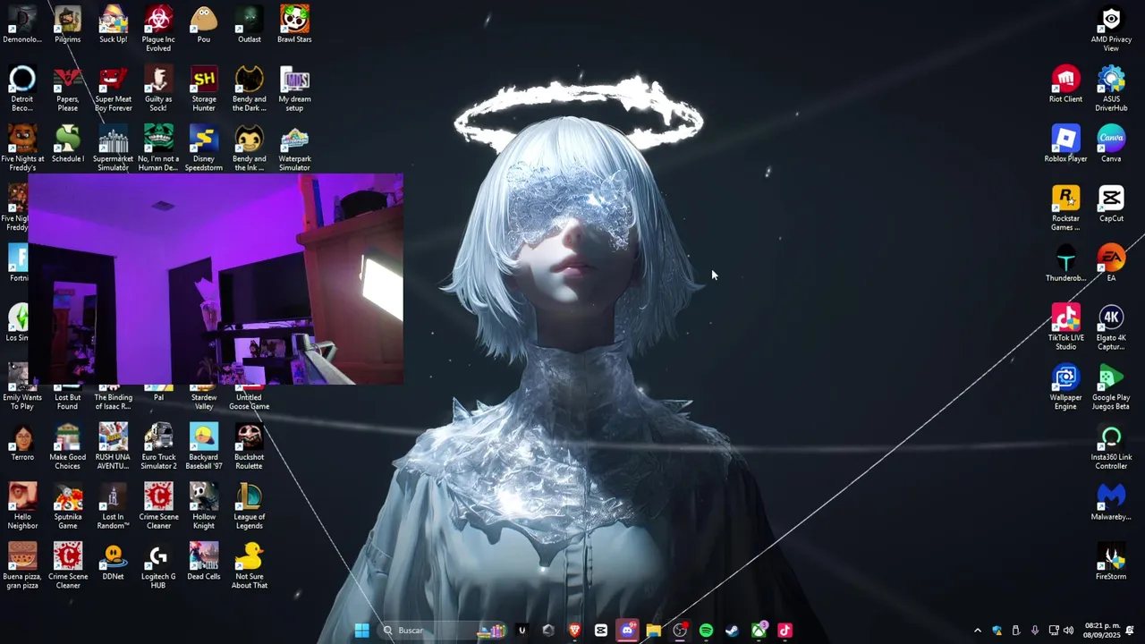The image size is (1145, 644).
Task: Open the Elgato 4K Capture shortcut
Action: point(1111,327)
